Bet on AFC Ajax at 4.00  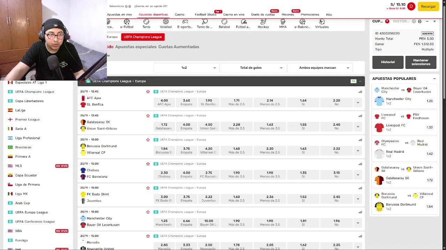[x=164, y=102]
